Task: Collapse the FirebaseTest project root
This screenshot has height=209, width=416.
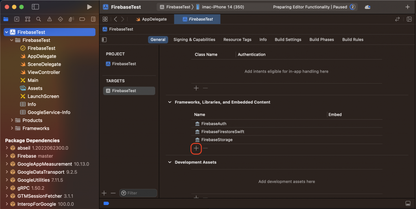Action: [x=6, y=32]
